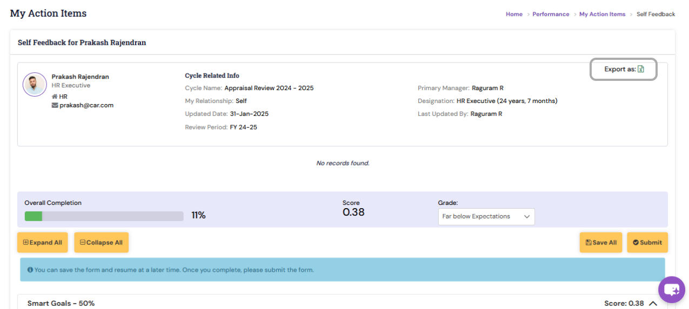
Task: Click the My Action Items page title
Action: click(48, 13)
